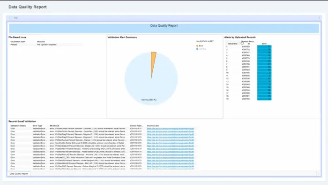Screen dimensions: 328x185
Task: Open access case link for Obtuse Marginal 2 message
Action: 171,166
